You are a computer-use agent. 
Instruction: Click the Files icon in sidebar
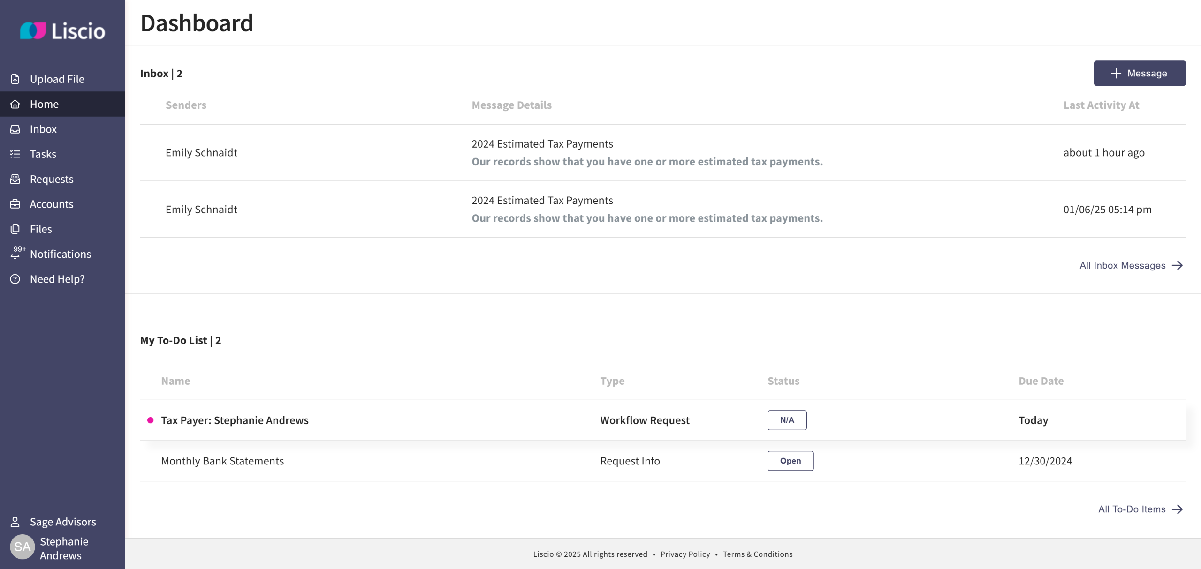[x=15, y=229]
